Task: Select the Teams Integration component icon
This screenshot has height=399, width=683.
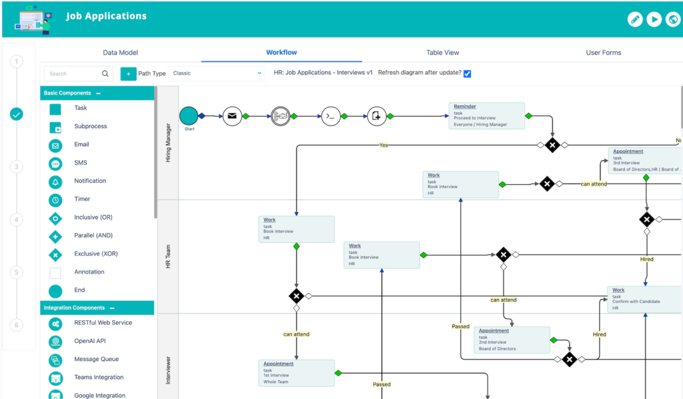Action: point(57,377)
